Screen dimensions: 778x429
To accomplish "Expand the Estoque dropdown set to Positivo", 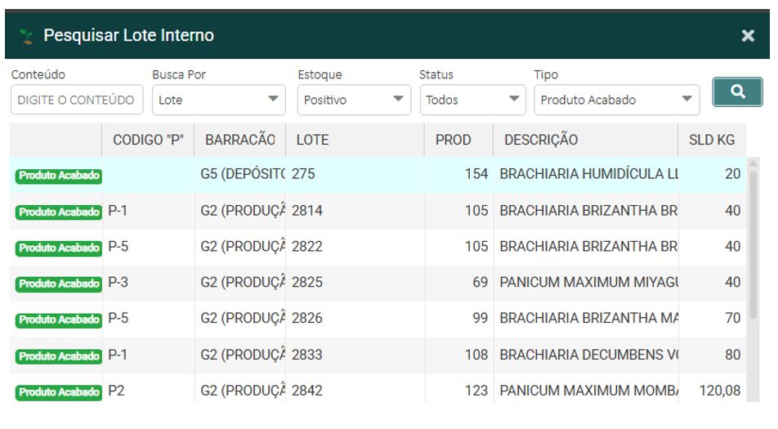I will click(353, 100).
